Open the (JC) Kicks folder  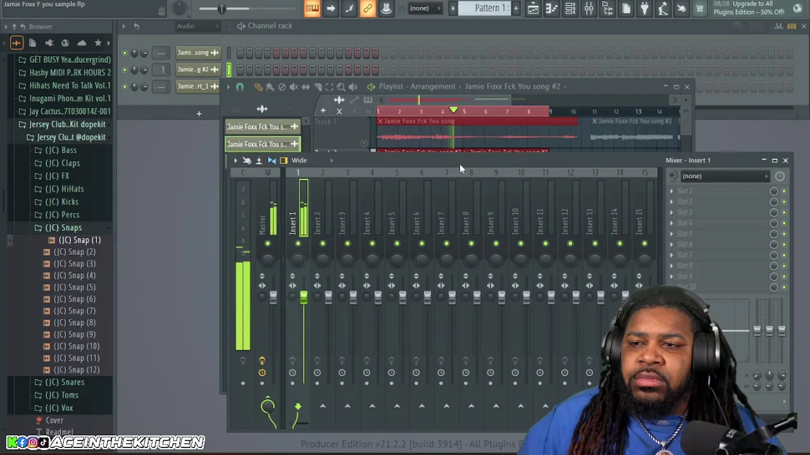pos(61,202)
